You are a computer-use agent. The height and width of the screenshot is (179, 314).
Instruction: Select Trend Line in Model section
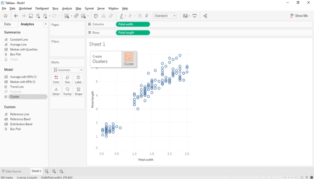17,87
